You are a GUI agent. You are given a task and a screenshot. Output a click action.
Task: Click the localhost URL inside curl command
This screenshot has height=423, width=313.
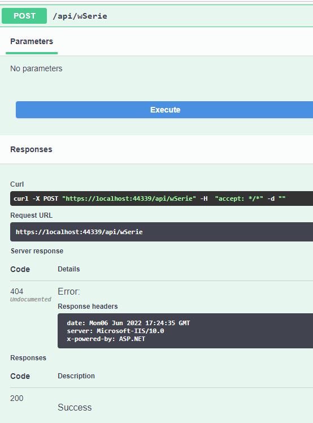click(x=129, y=198)
